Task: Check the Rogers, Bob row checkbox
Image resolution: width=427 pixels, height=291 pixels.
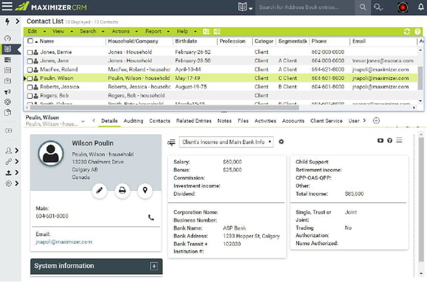Action: click(29, 96)
